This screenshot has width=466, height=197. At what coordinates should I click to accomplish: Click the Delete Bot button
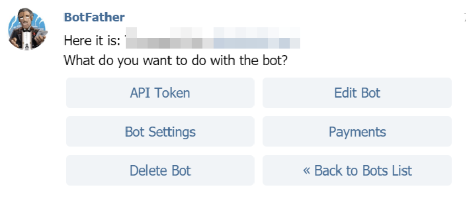click(x=160, y=170)
